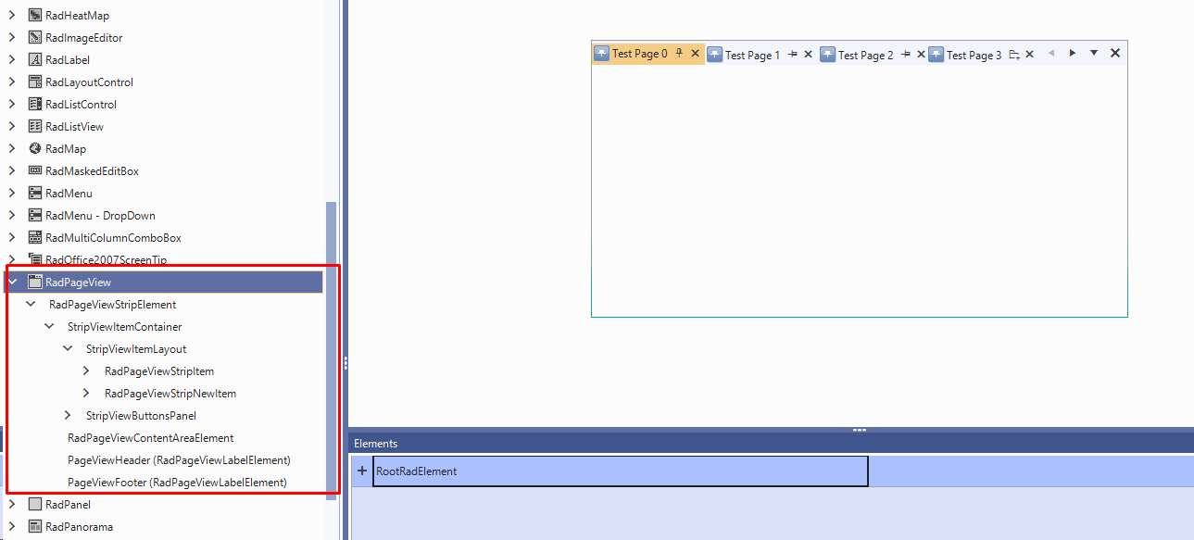The width and height of the screenshot is (1194, 540).
Task: Select the RadMenu icon
Action: point(37,193)
